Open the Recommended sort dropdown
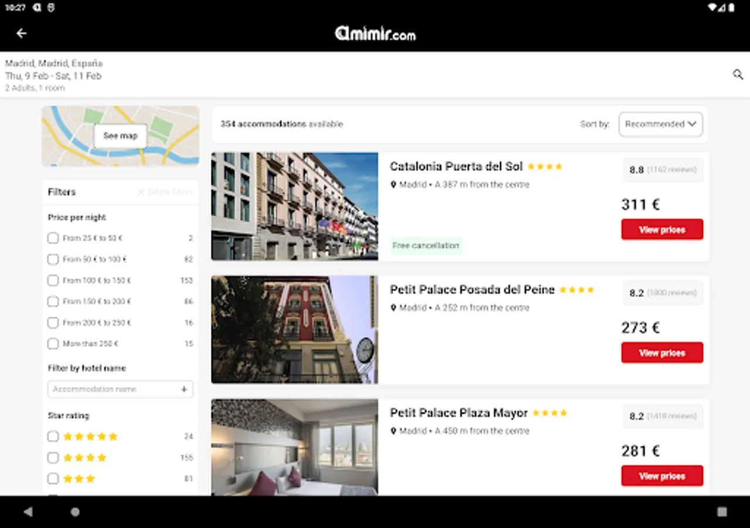This screenshot has width=750, height=528. tap(660, 124)
